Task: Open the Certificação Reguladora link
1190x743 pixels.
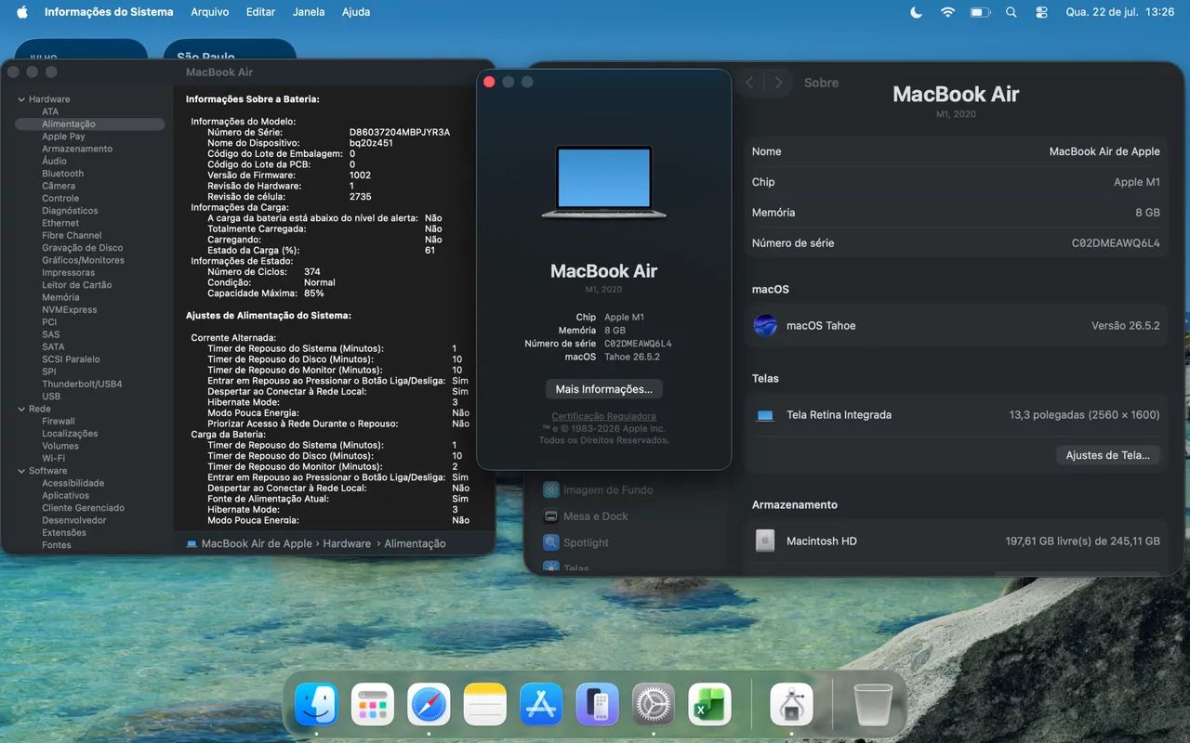Action: pos(604,416)
